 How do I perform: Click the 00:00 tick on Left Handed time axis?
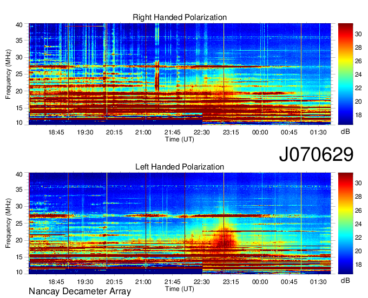260,282
